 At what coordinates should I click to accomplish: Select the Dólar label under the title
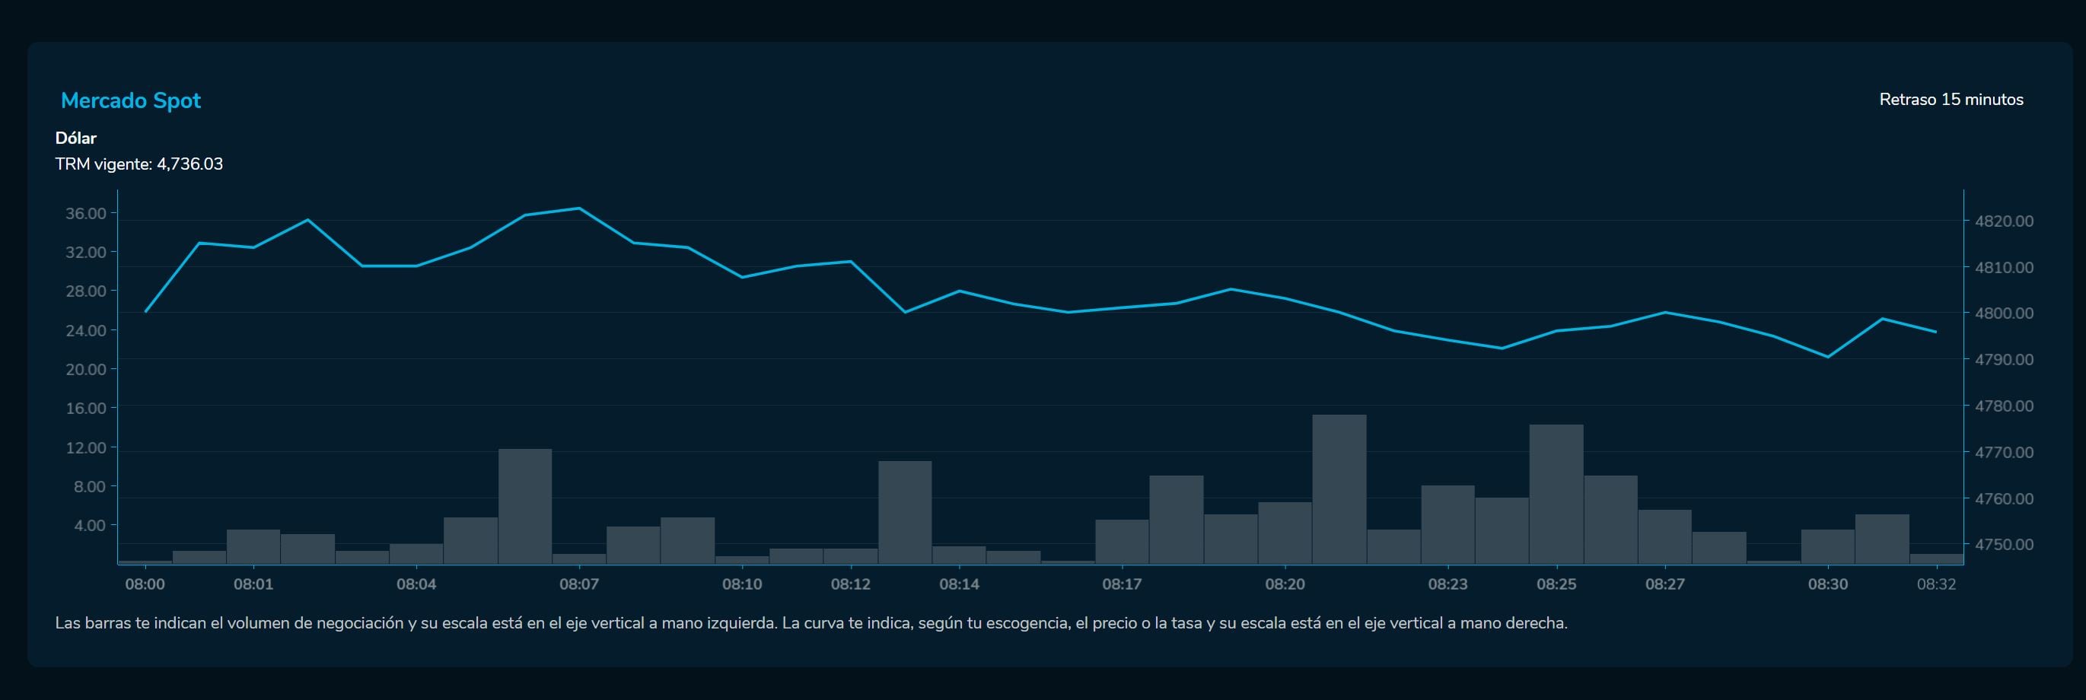tap(75, 138)
